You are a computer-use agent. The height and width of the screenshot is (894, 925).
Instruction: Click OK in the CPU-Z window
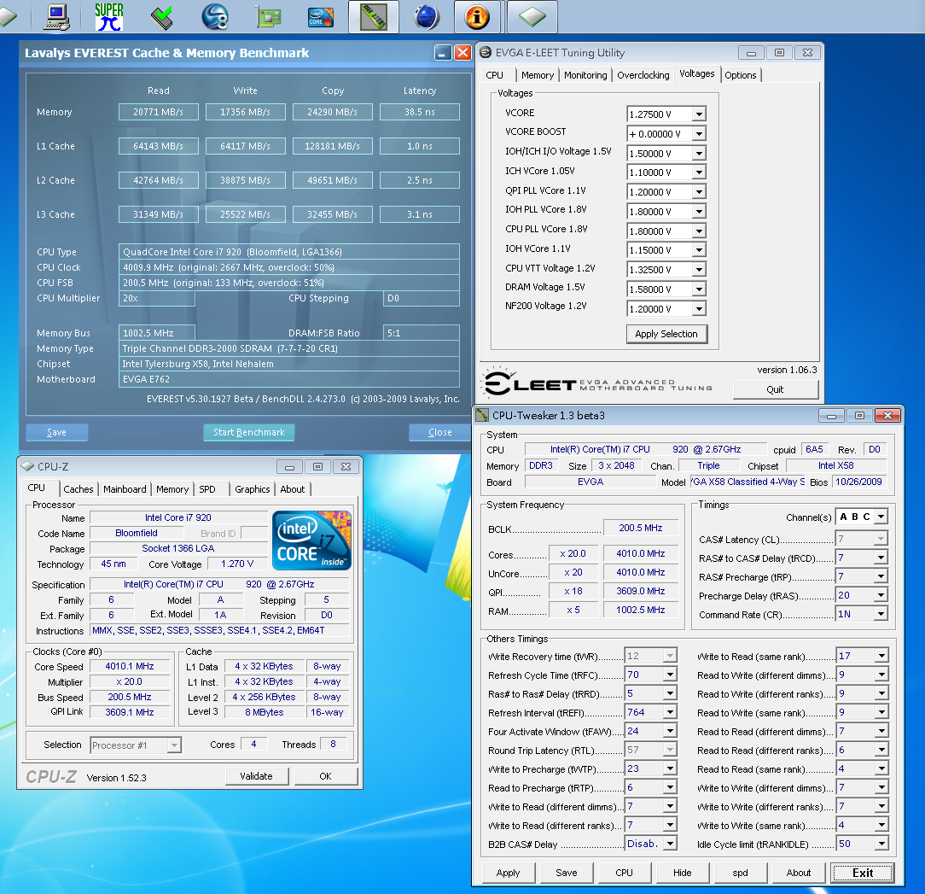pyautogui.click(x=326, y=776)
